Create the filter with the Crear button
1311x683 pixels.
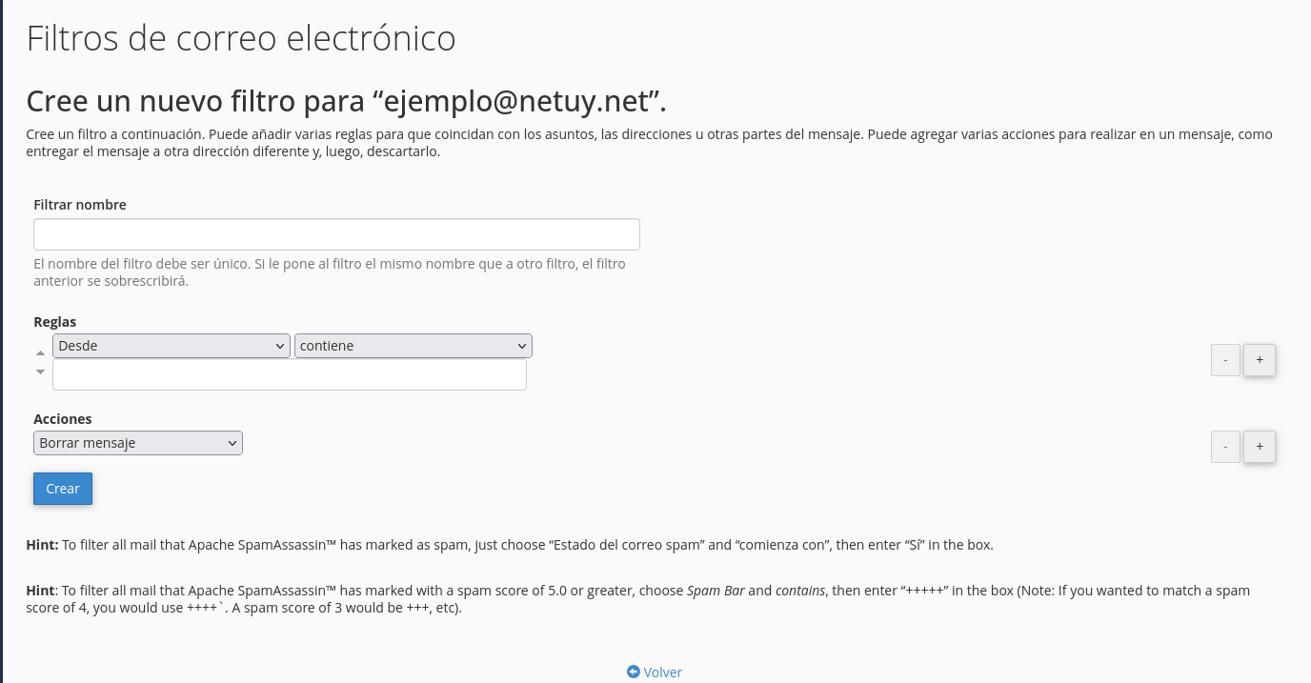pos(63,489)
